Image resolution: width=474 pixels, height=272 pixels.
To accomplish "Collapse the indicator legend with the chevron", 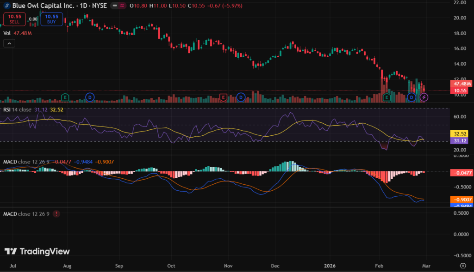I will (x=9, y=43).
